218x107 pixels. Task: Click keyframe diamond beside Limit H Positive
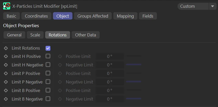click(x=6, y=56)
